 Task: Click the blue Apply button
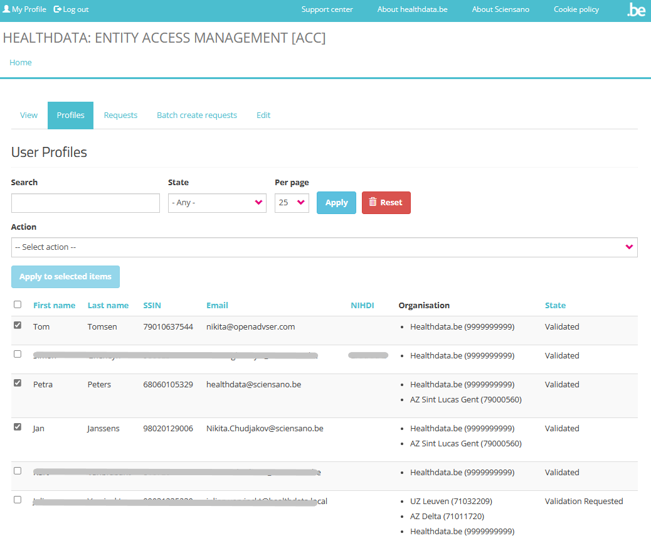[336, 203]
